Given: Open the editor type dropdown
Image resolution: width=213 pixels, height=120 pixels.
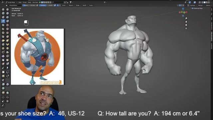Looking at the screenshot, I should [3, 2].
